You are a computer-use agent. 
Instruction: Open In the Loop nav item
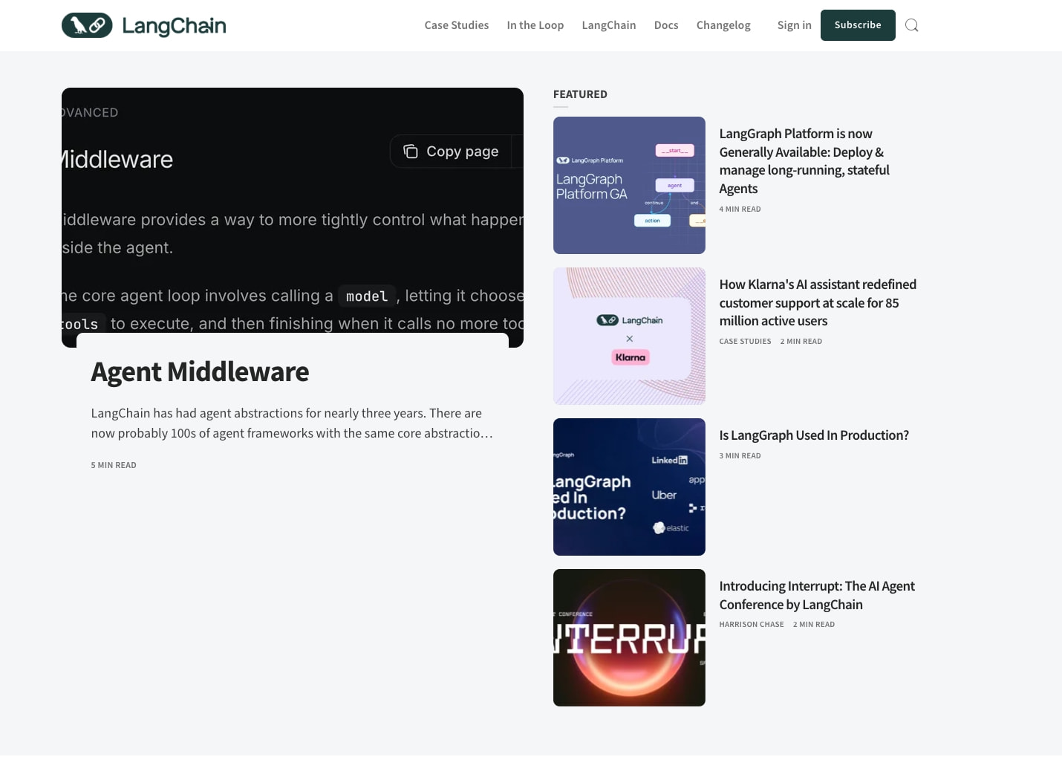pos(535,25)
